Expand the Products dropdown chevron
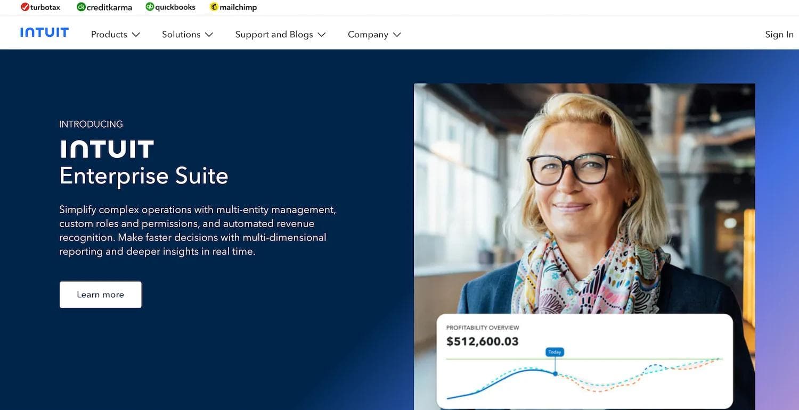Screen dimensions: 799x410 coord(136,34)
